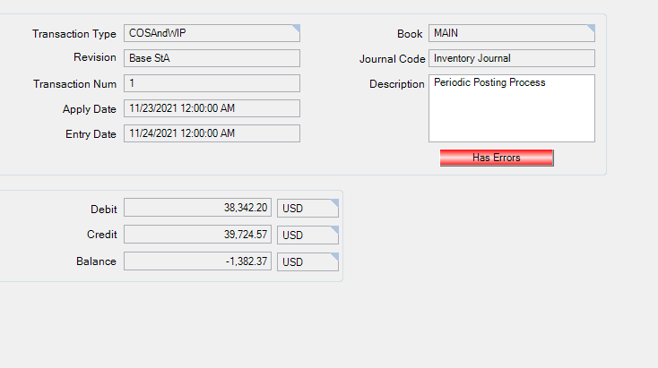Select the Transaction Type field COSAndWIP
The width and height of the screenshot is (658, 368).
click(212, 33)
